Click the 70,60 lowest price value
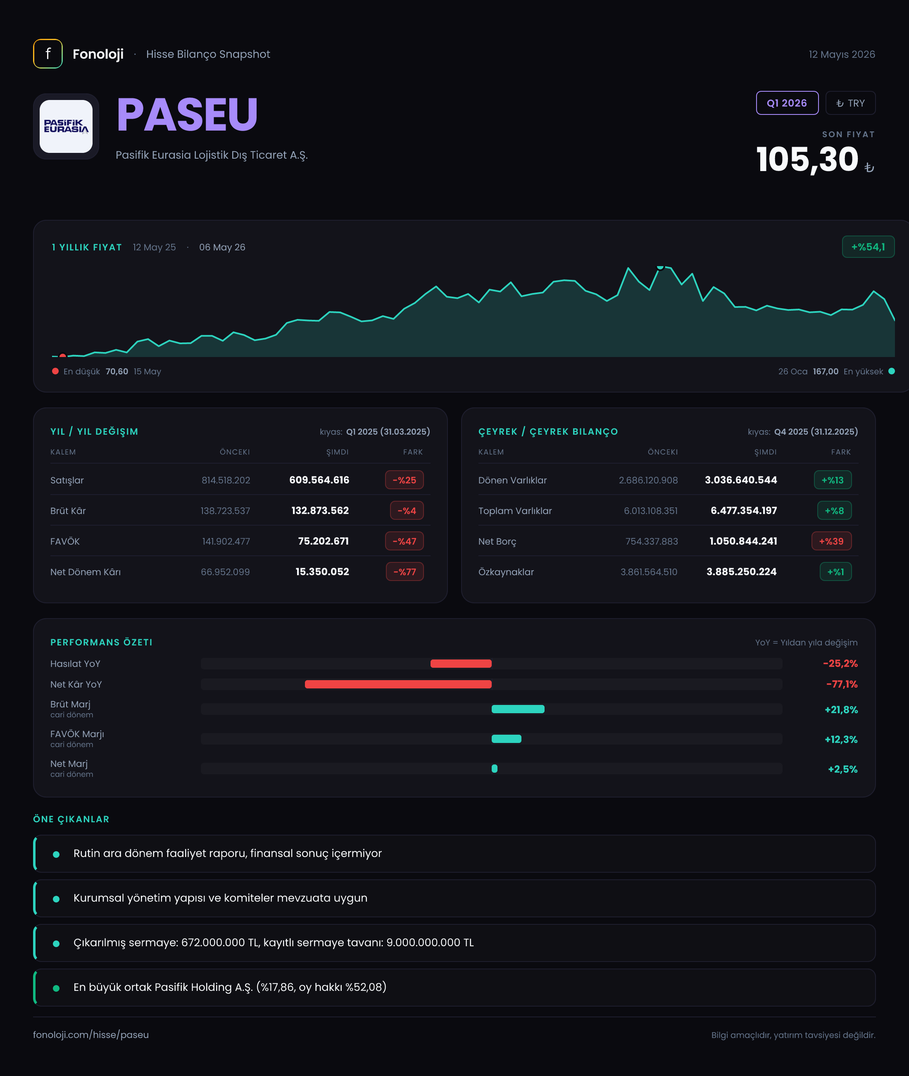Screen dimensions: 909x1076 click(x=117, y=371)
